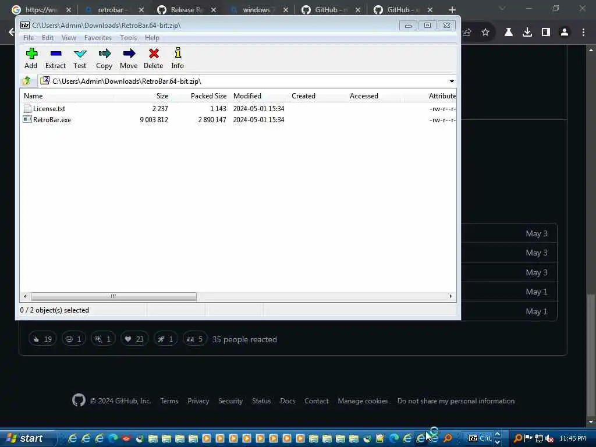Click right arrow of 7-Zip horizontal scrollbar
This screenshot has width=596, height=447.
(451, 296)
